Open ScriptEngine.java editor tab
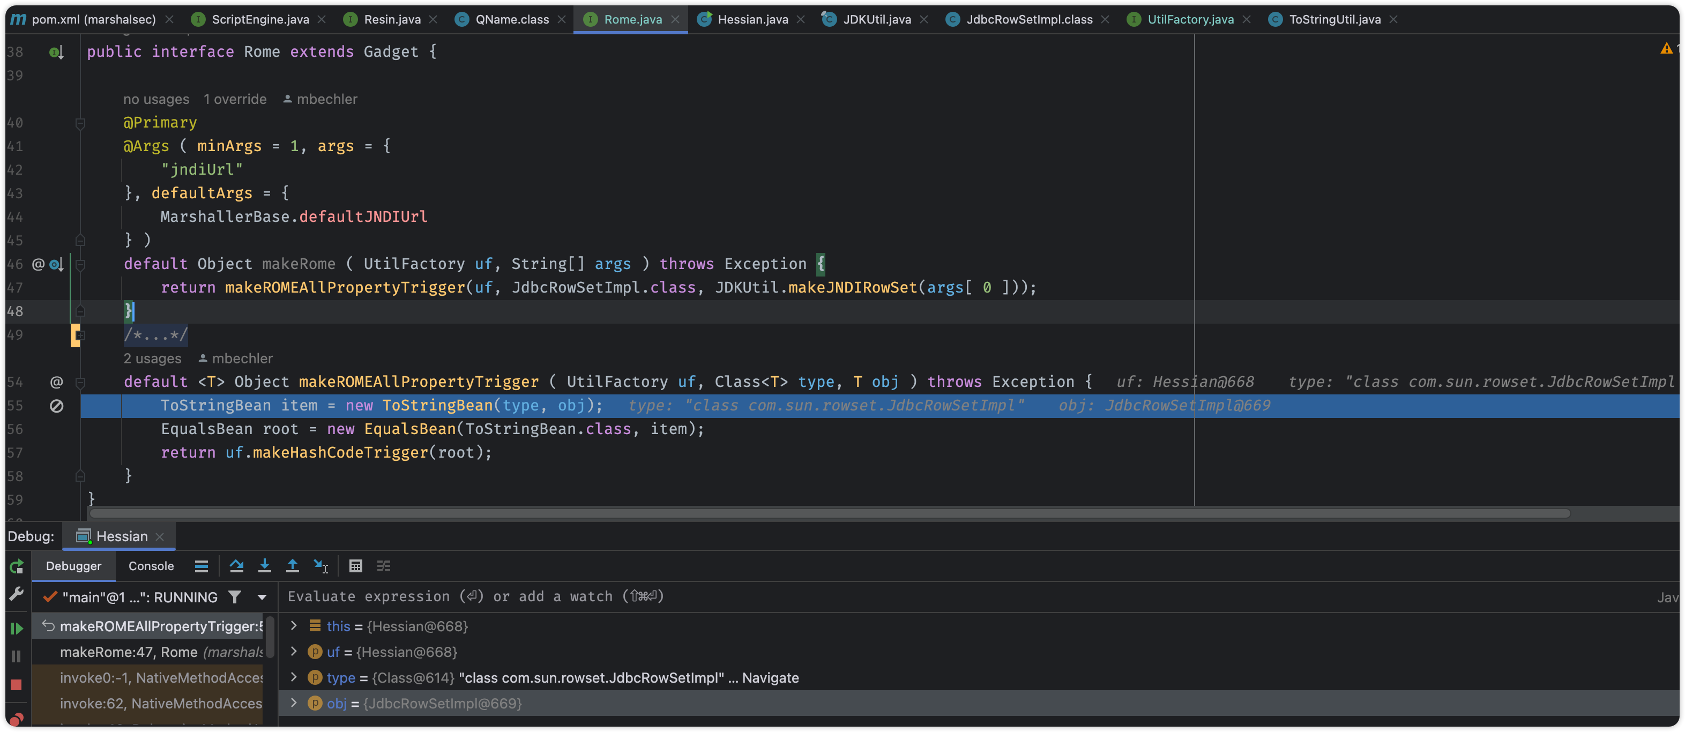 (x=260, y=20)
